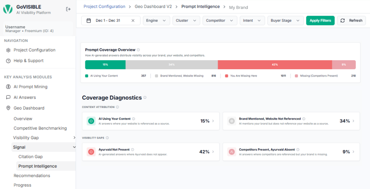Click the Project Configuration gear icon
This screenshot has height=189, width=370.
[x=8, y=50]
